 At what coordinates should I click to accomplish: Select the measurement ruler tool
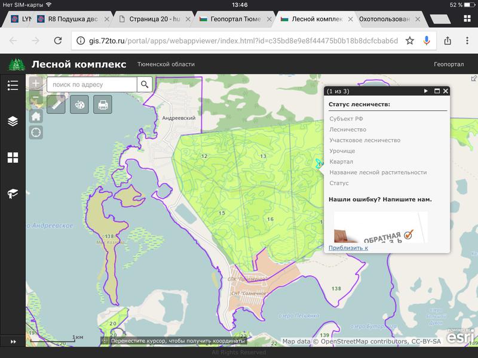56,105
